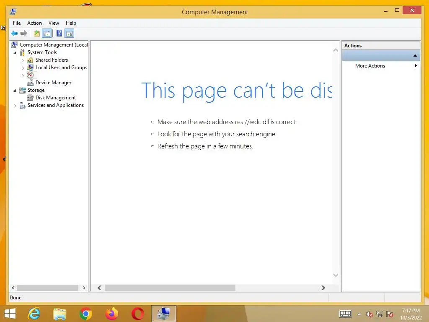
Task: Open the Windows Start button
Action: (10, 314)
